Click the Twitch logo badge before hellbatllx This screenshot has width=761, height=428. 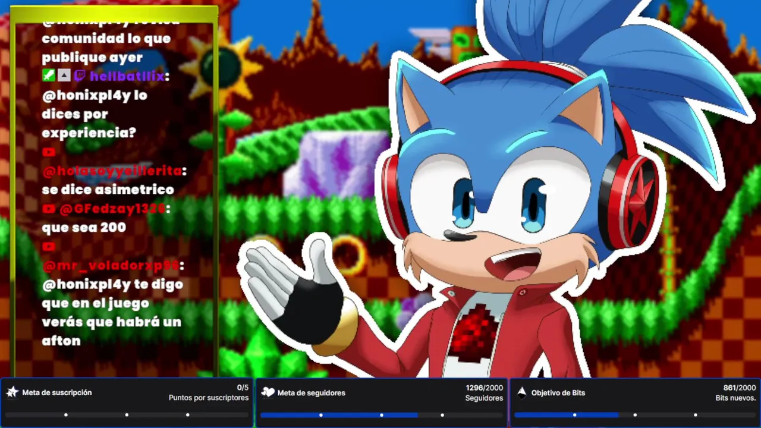click(79, 76)
